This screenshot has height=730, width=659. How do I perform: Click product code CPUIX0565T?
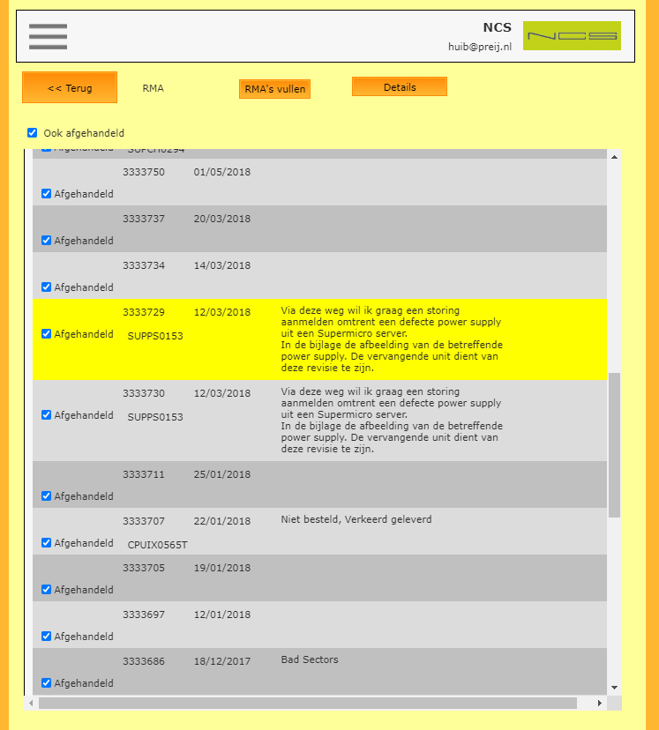click(x=157, y=545)
